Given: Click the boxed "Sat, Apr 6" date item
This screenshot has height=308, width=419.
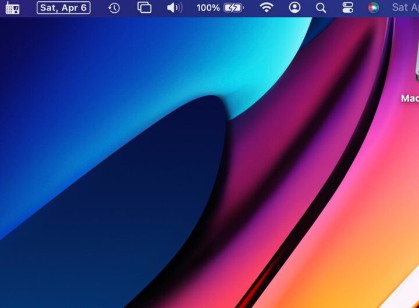Looking at the screenshot, I should (63, 8).
